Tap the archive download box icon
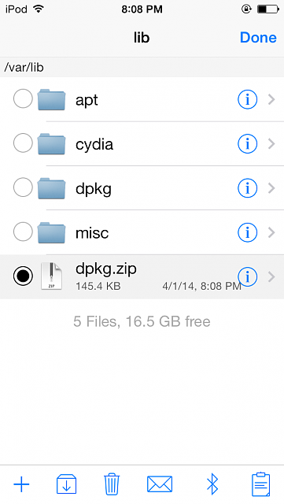This screenshot has width=284, height=504. (x=67, y=484)
